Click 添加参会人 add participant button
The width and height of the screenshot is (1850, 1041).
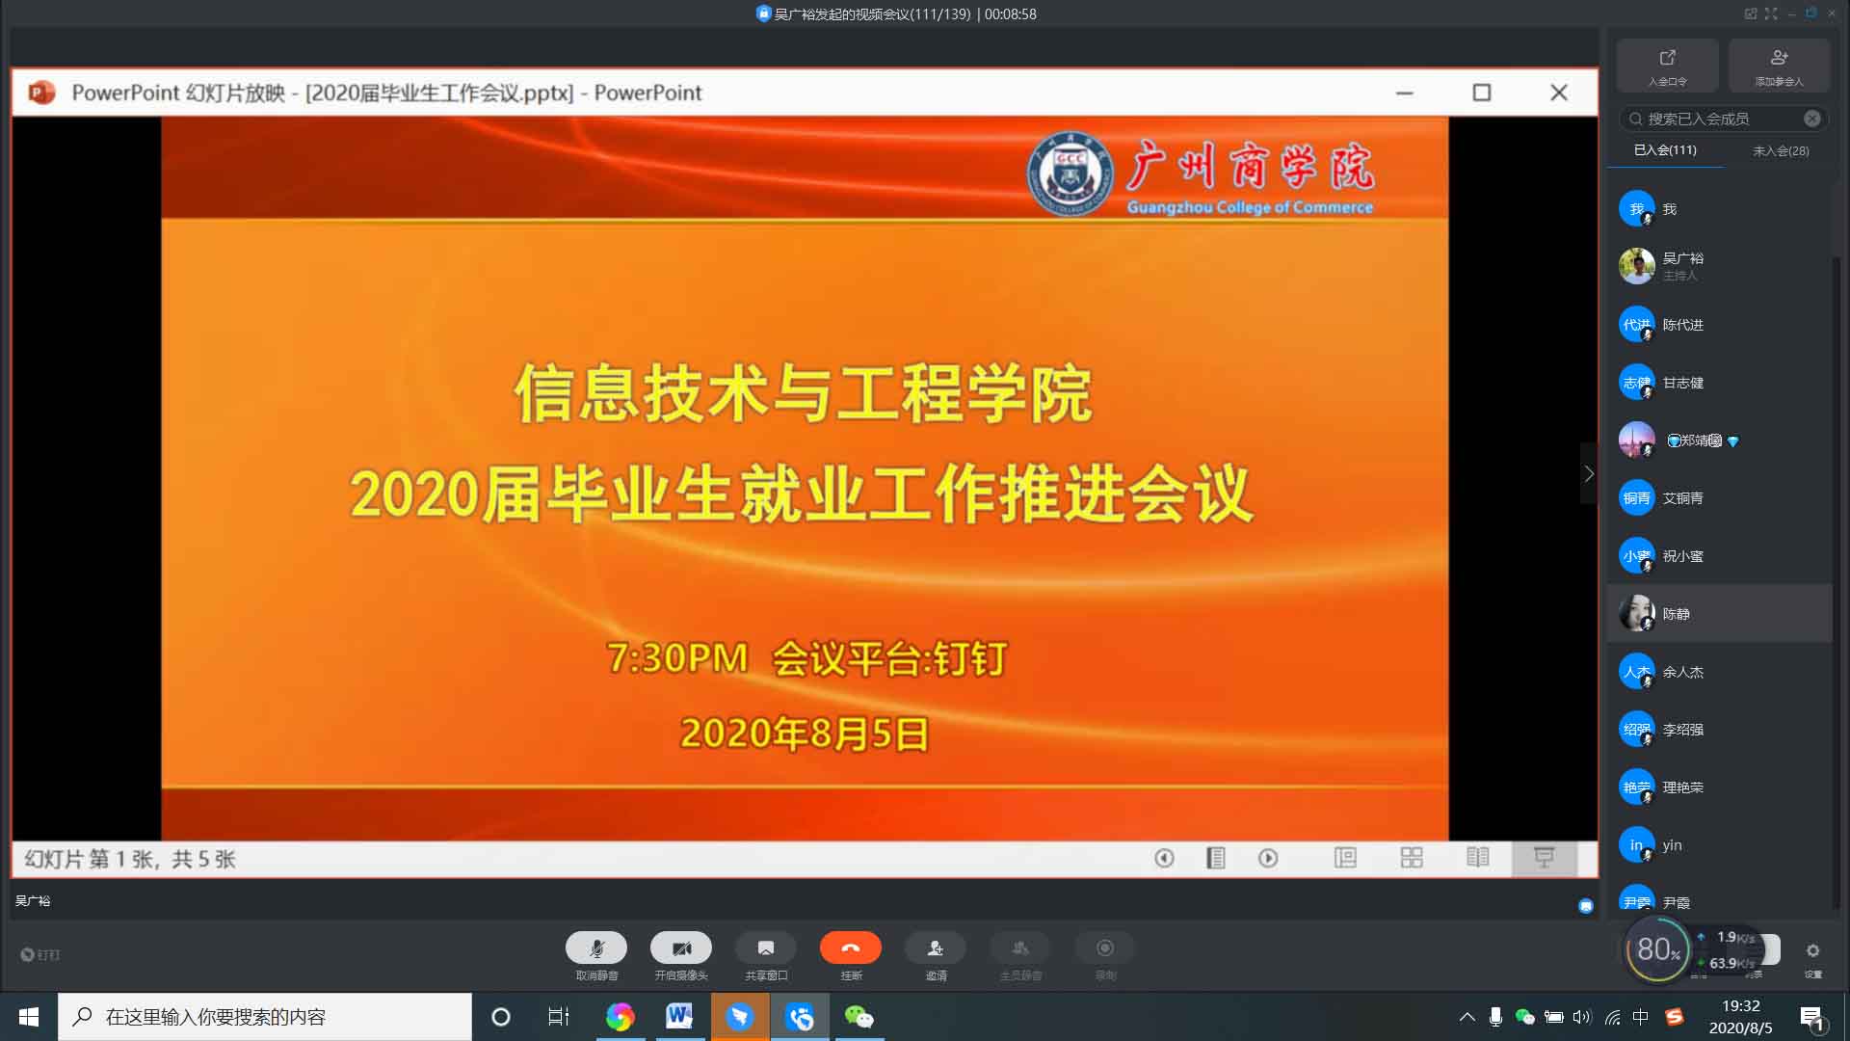click(1779, 66)
